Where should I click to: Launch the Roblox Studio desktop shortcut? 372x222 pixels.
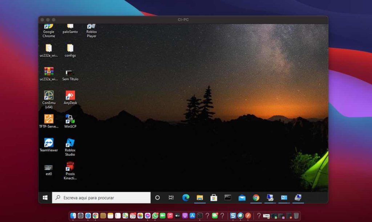70,147
